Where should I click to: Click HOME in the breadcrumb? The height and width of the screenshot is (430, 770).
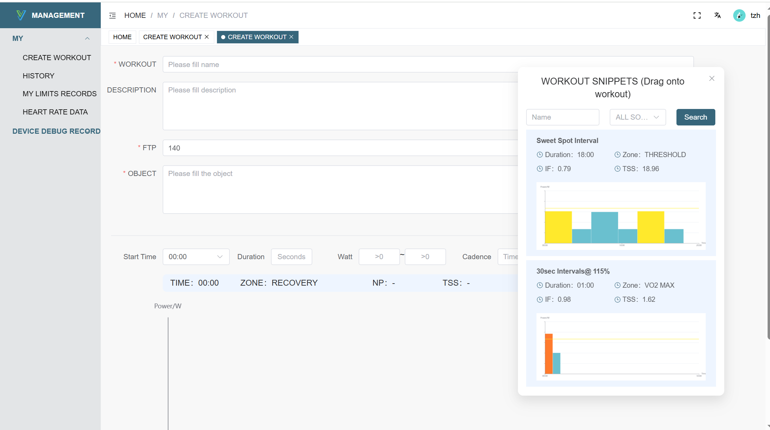[x=135, y=15]
